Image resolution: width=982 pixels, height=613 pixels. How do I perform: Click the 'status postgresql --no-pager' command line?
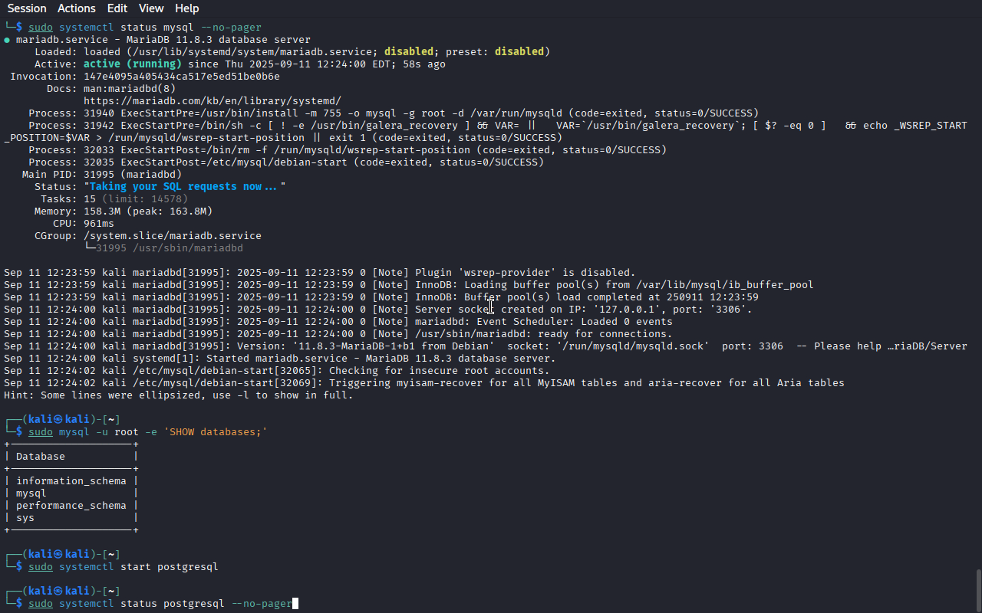point(160,604)
